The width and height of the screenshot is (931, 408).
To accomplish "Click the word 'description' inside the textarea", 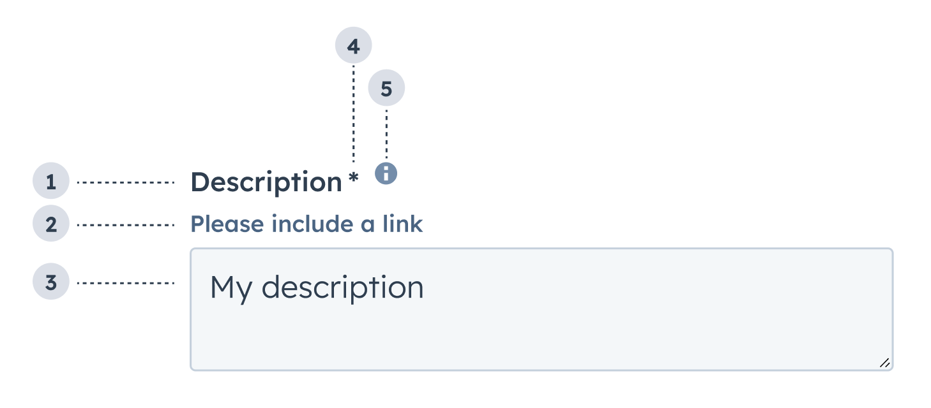I will point(342,288).
